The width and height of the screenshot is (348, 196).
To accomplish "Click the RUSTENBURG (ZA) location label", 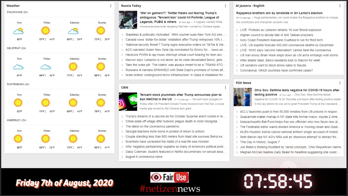I will click(x=18, y=84).
